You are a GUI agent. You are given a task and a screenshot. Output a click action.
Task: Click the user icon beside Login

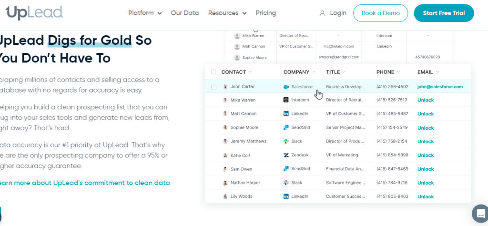coord(323,13)
